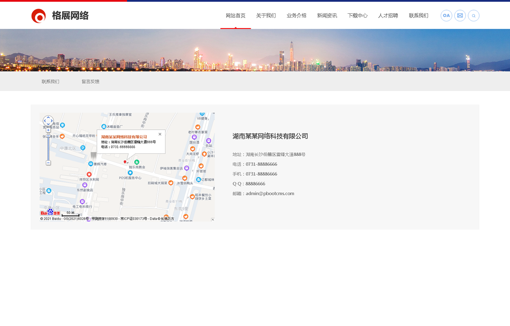Open 网站首页 menu item

235,16
